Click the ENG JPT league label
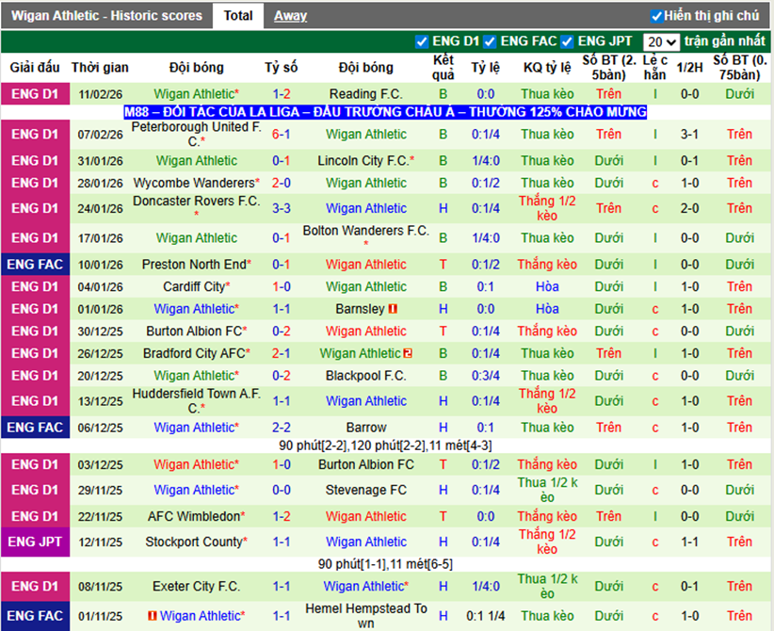Screen dimensions: 774x631 click(x=35, y=542)
